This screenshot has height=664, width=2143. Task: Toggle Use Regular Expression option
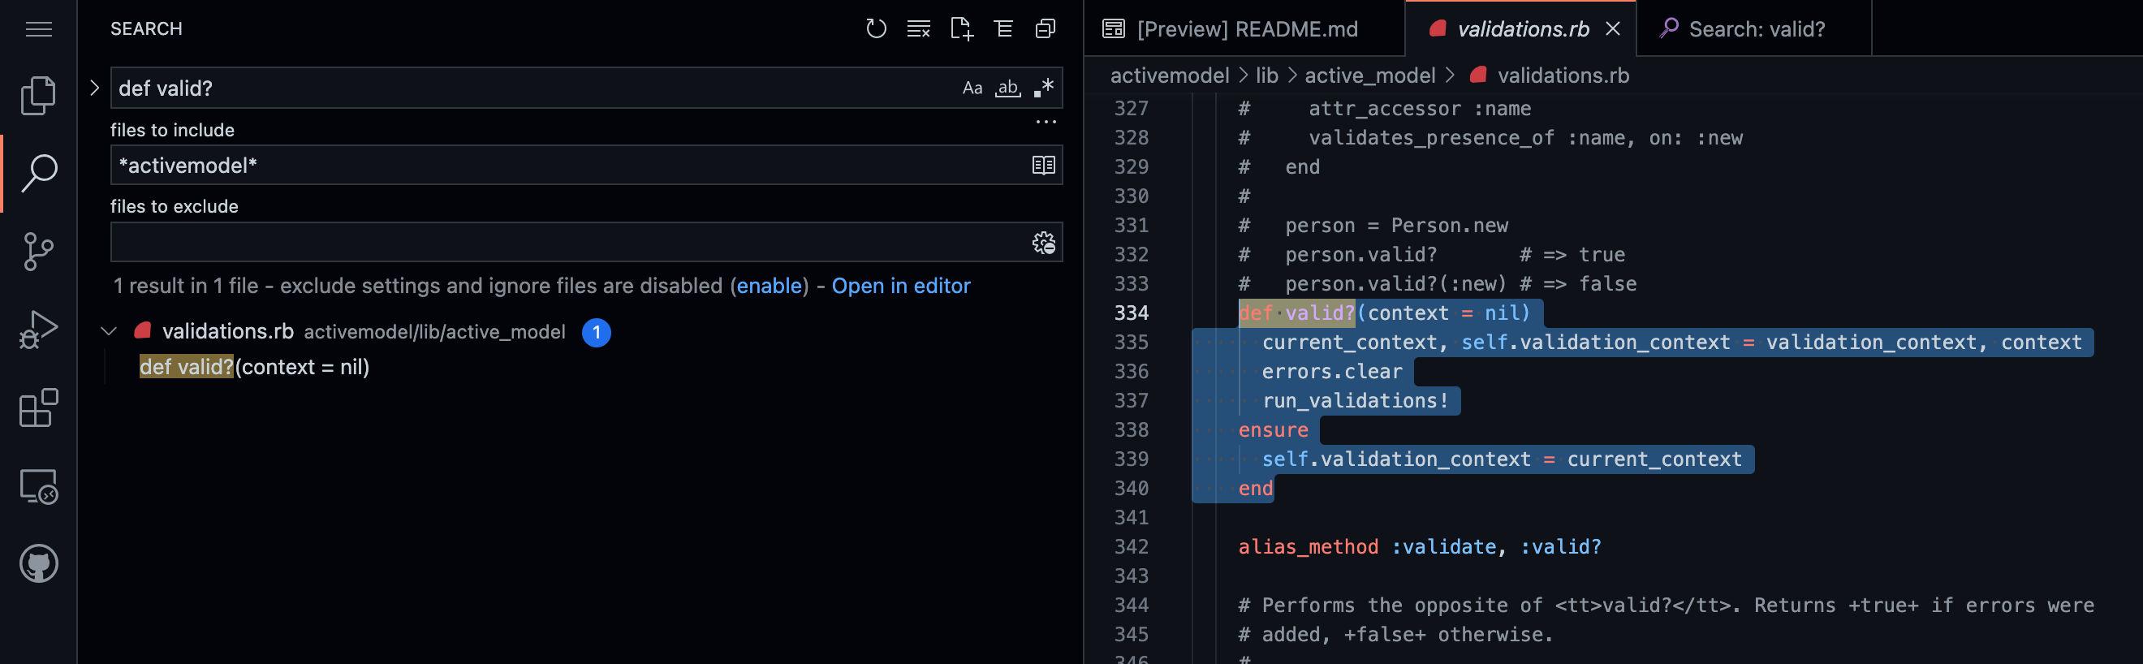tap(1043, 88)
